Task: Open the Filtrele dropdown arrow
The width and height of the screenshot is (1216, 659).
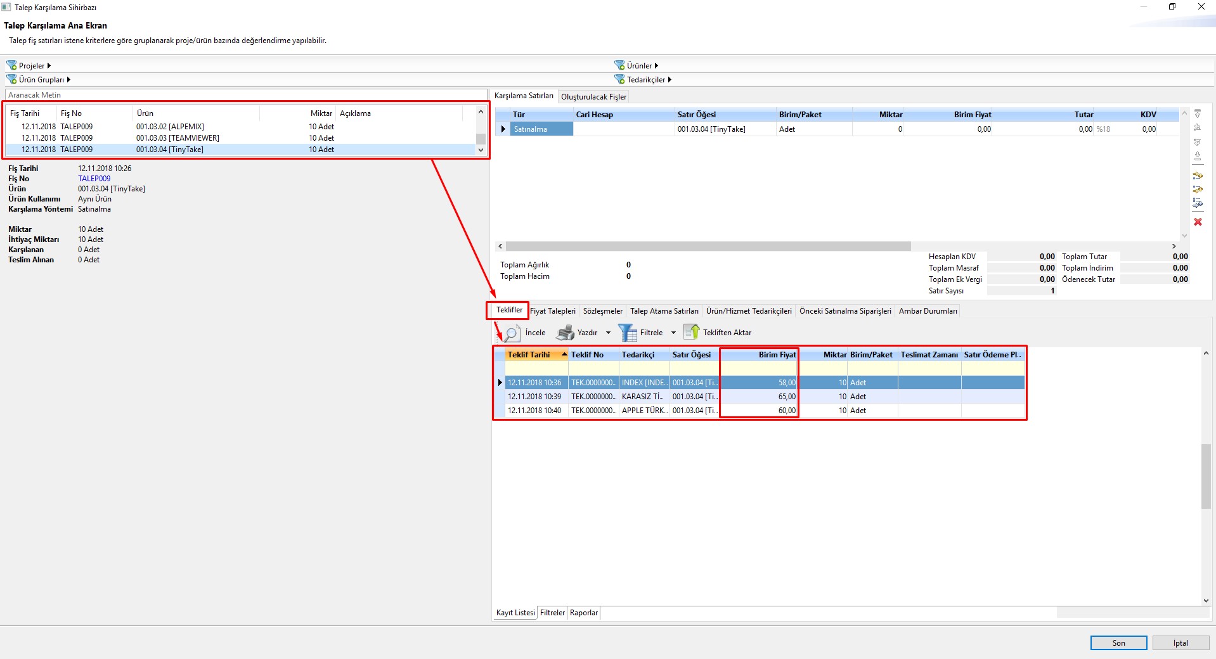Action: [673, 333]
